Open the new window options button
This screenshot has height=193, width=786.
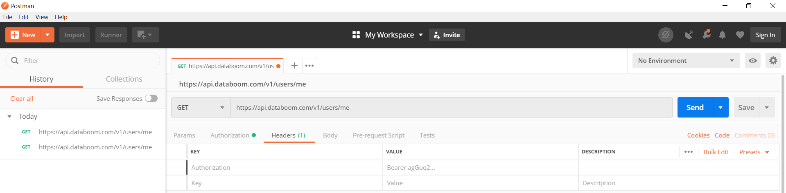145,35
